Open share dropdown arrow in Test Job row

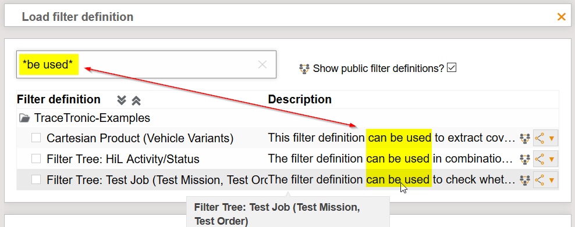point(551,180)
